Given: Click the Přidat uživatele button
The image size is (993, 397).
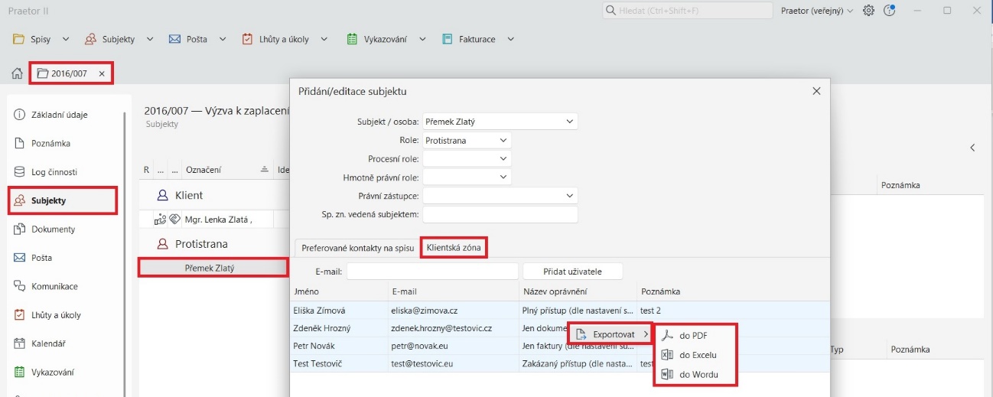Looking at the screenshot, I should (572, 272).
